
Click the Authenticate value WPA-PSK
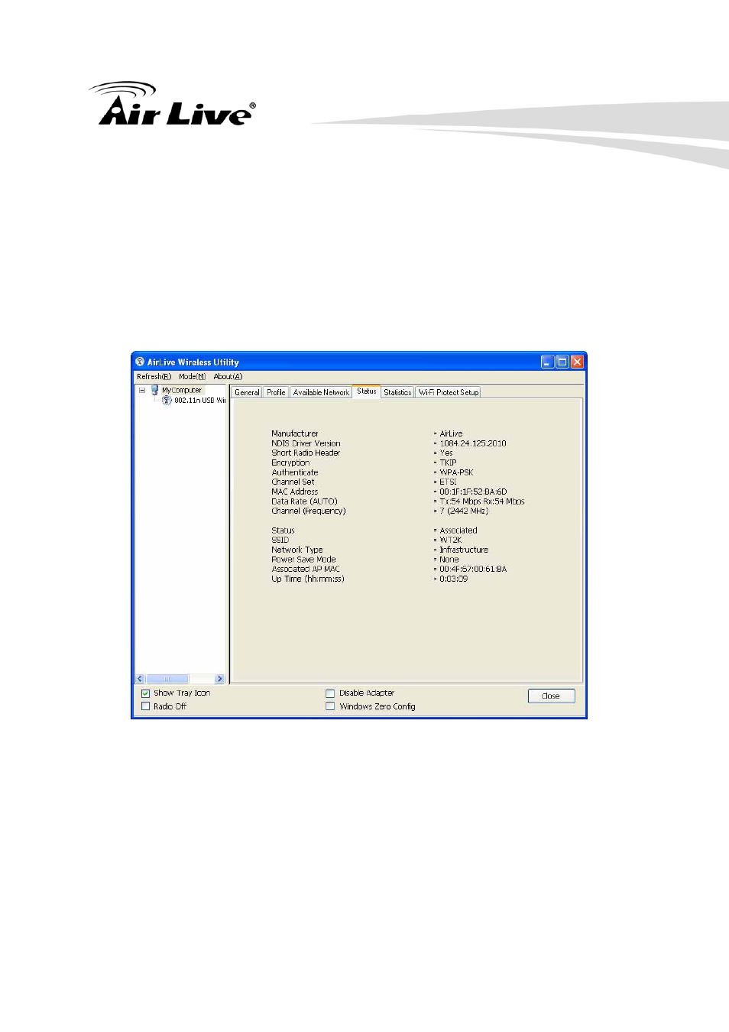click(x=456, y=472)
